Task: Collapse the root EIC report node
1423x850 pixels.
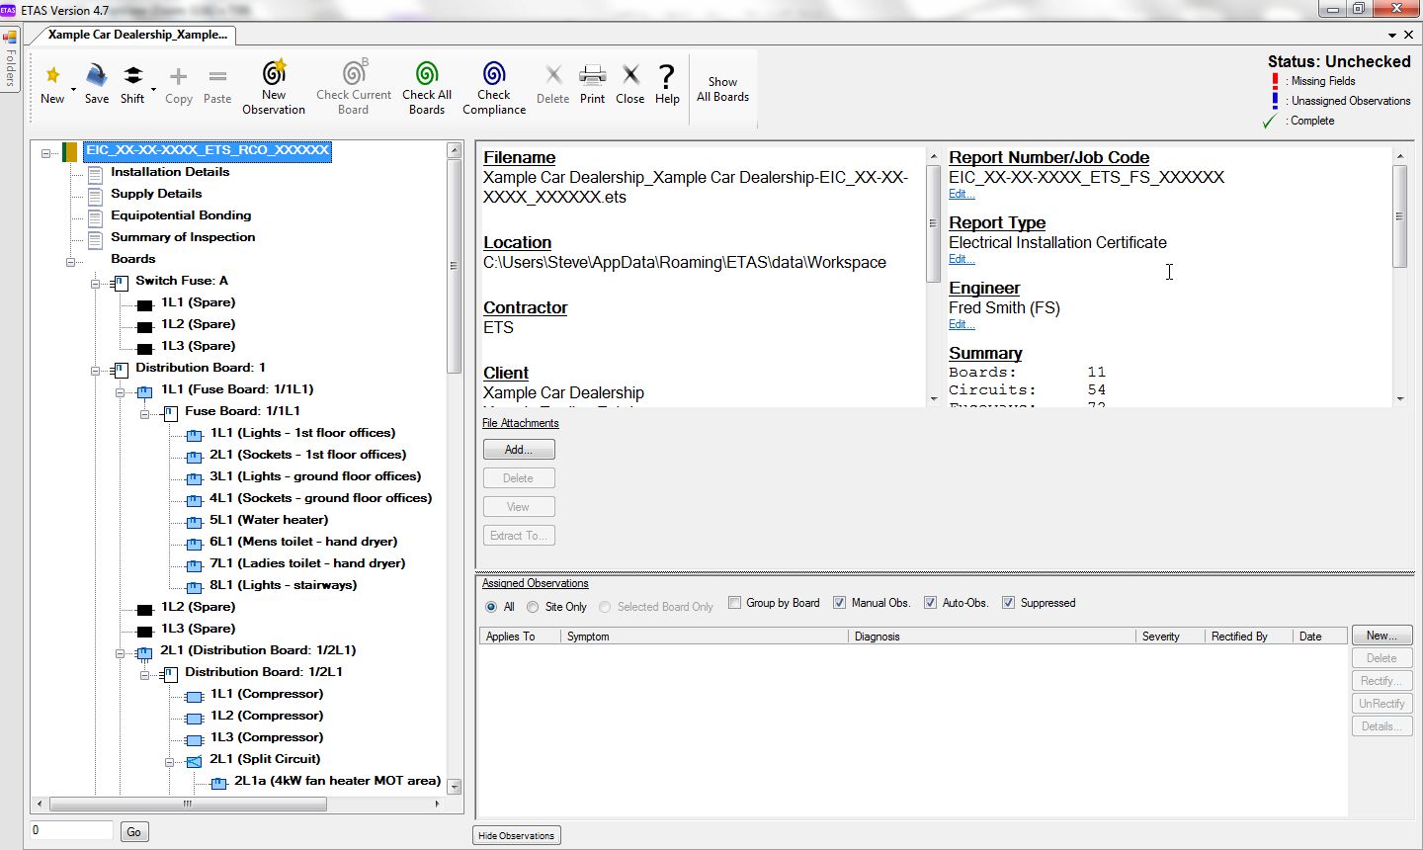Action: click(x=45, y=153)
